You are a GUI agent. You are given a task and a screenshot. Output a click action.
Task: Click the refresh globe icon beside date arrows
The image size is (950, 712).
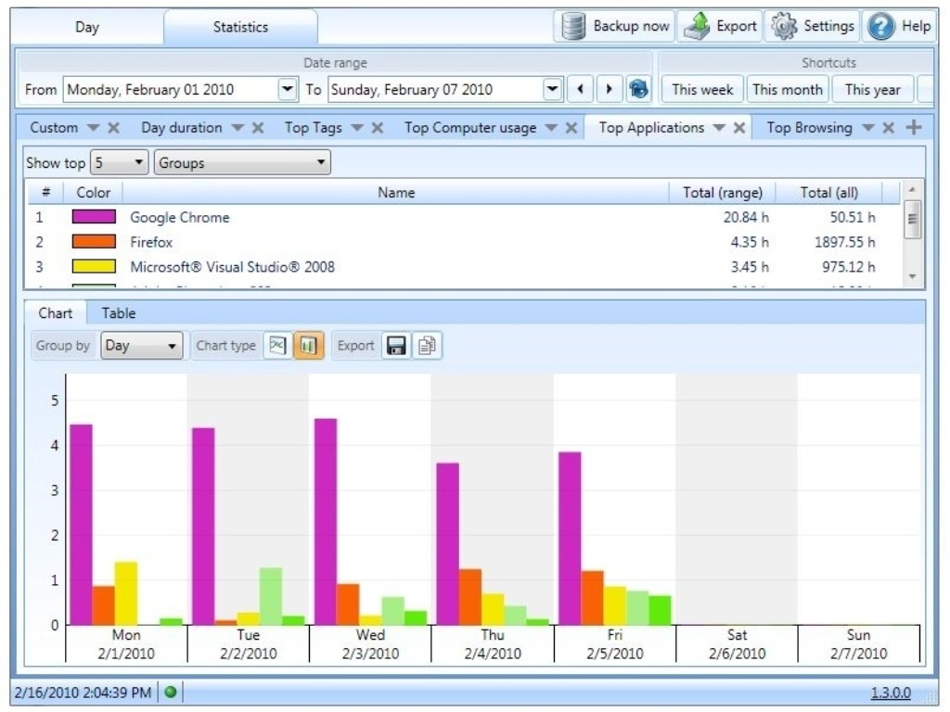(x=638, y=90)
